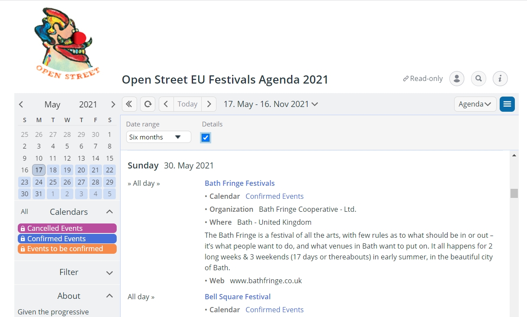Uncheck the Details checkbox
This screenshot has width=527, height=317.
(x=206, y=138)
